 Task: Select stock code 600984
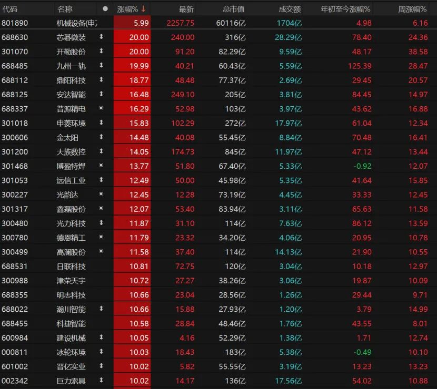[15, 338]
